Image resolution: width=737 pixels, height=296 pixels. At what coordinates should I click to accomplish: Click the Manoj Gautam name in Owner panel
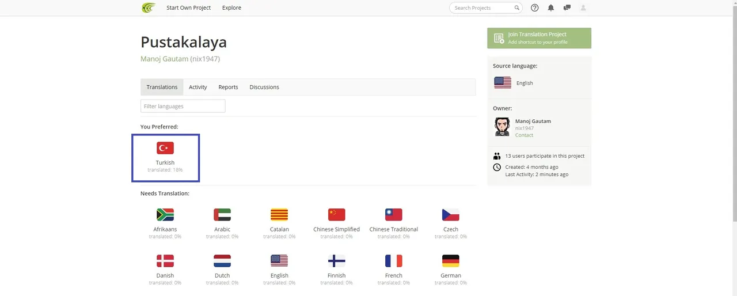pos(533,122)
